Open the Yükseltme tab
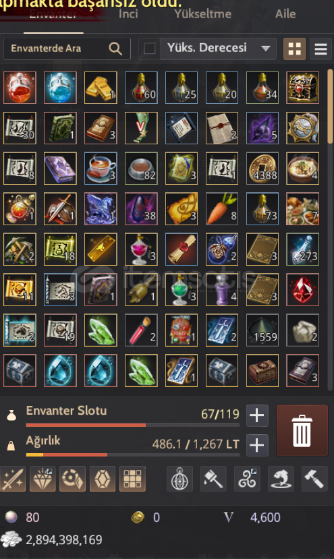This screenshot has height=559, width=334. coord(202,14)
